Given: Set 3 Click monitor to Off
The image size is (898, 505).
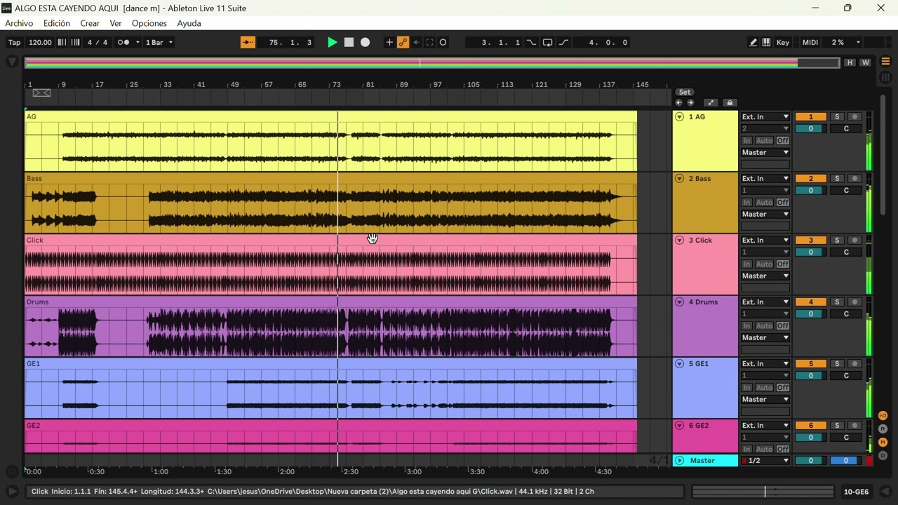Looking at the screenshot, I should pyautogui.click(x=783, y=264).
